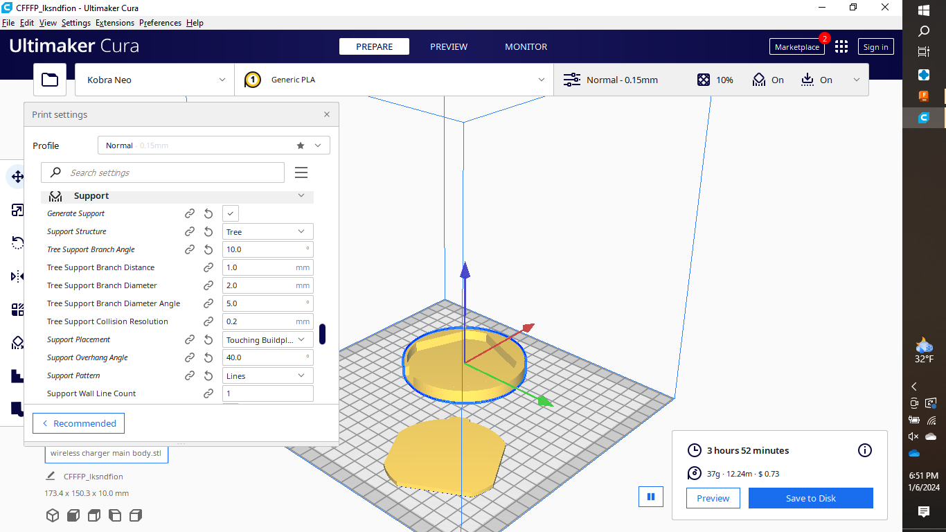The width and height of the screenshot is (946, 532).
Task: Click the print information icon
Action: click(865, 450)
